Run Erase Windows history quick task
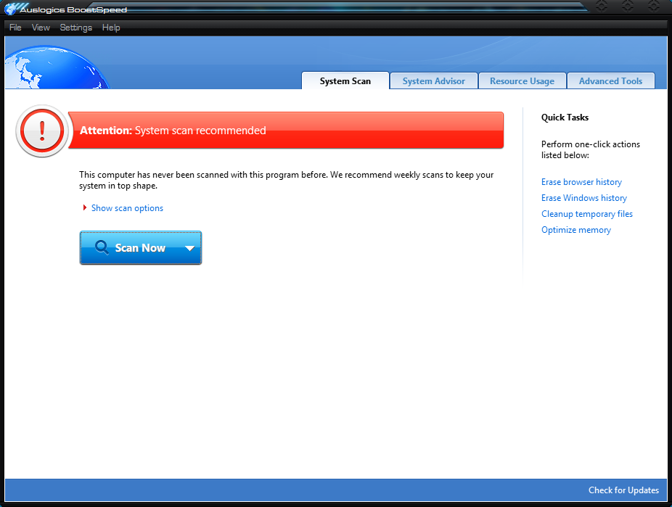This screenshot has width=672, height=507. (x=584, y=198)
